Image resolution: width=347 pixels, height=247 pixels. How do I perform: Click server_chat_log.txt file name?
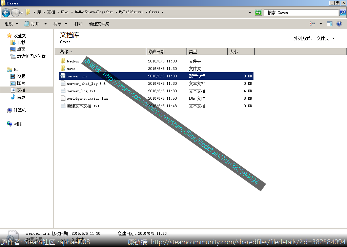coord(86,83)
